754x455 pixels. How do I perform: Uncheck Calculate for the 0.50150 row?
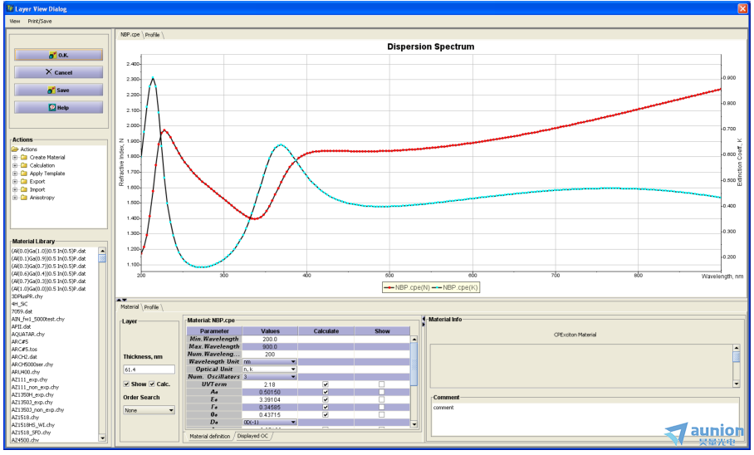(326, 392)
